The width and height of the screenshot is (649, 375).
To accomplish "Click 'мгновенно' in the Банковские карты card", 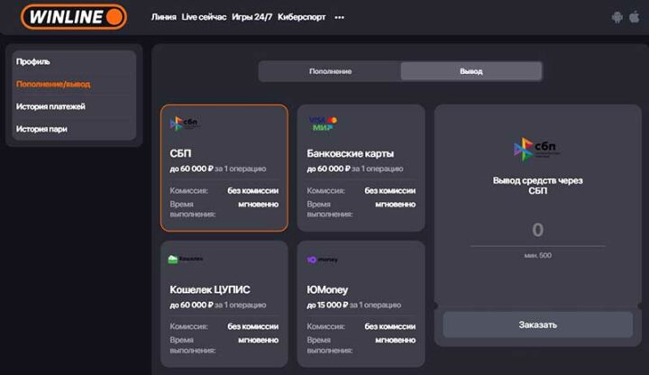I will (x=396, y=205).
